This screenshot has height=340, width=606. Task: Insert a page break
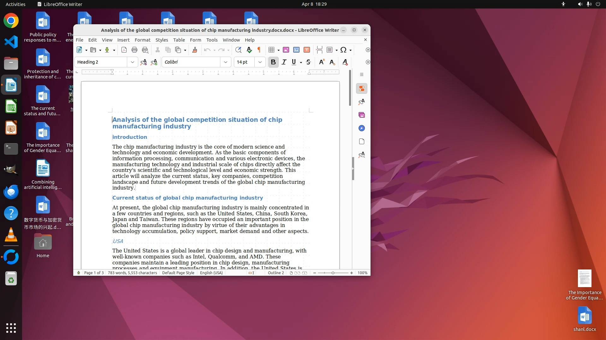point(319,50)
